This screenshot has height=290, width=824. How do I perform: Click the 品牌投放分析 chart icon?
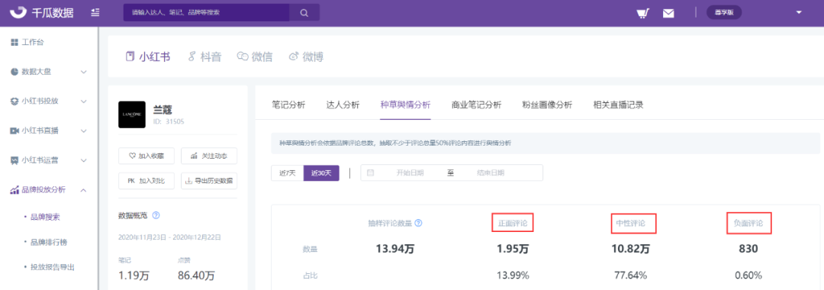(14, 190)
